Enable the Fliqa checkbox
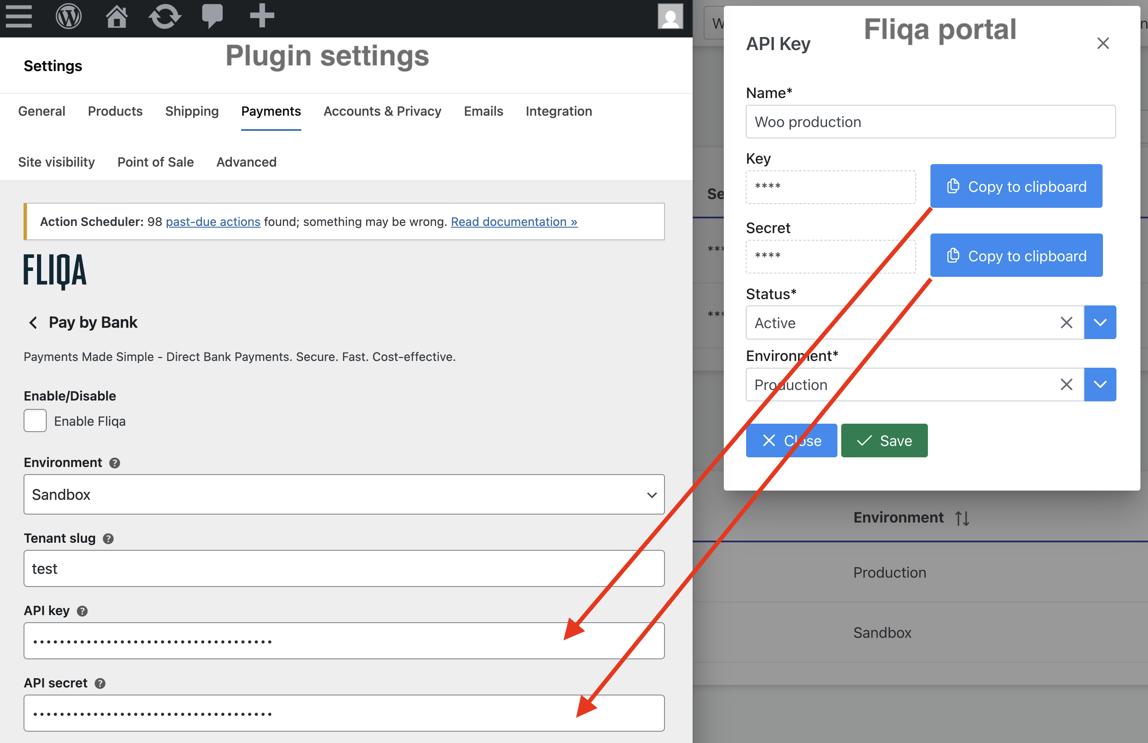Viewport: 1148px width, 743px height. click(35, 421)
